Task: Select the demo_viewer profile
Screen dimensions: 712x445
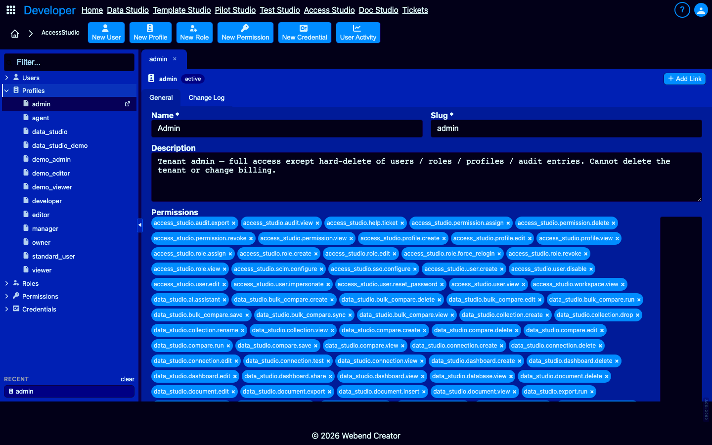Action: (69, 187)
